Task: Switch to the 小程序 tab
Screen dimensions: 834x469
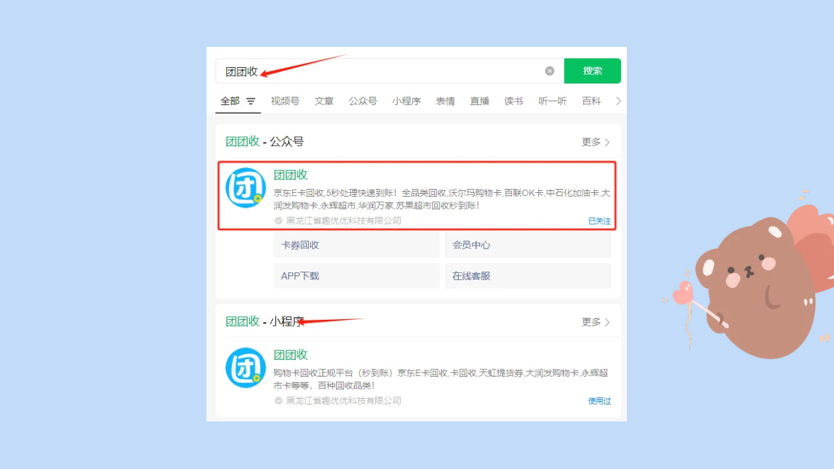Action: point(407,101)
